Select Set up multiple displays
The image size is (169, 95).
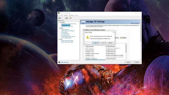66,38
